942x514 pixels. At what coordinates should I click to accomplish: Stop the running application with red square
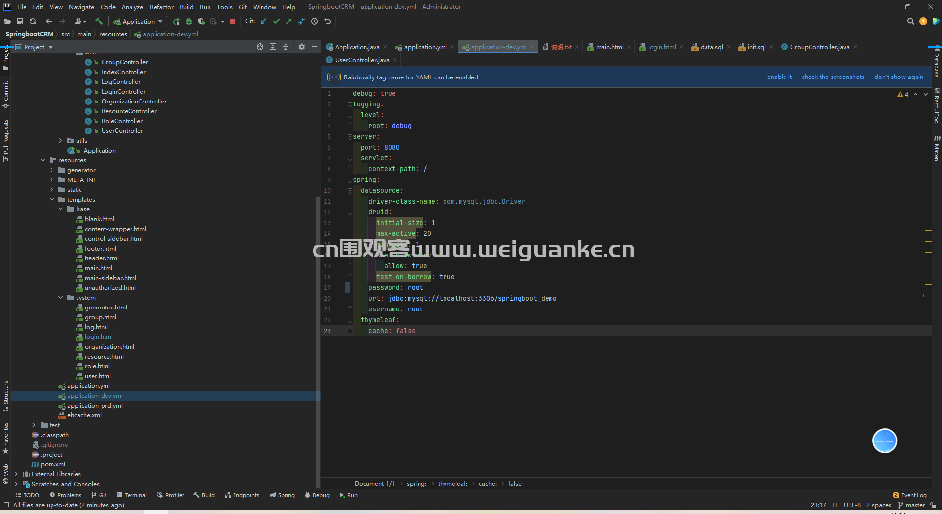click(233, 21)
